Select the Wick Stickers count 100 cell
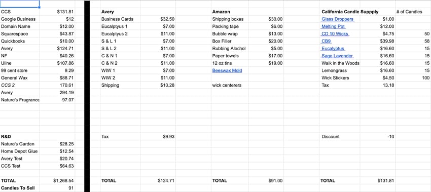The image size is (431, 192). pos(413,78)
